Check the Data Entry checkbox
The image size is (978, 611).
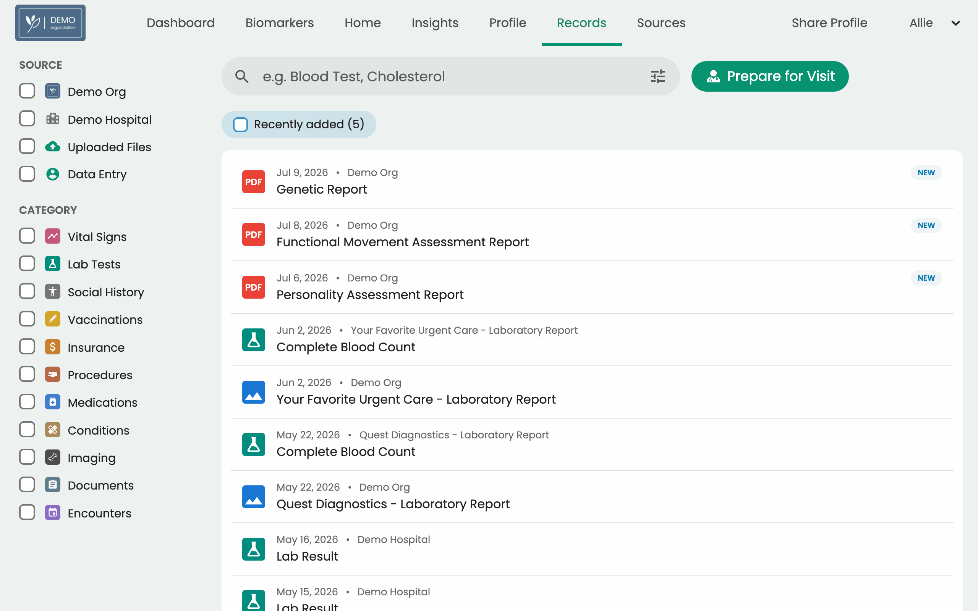(x=27, y=174)
